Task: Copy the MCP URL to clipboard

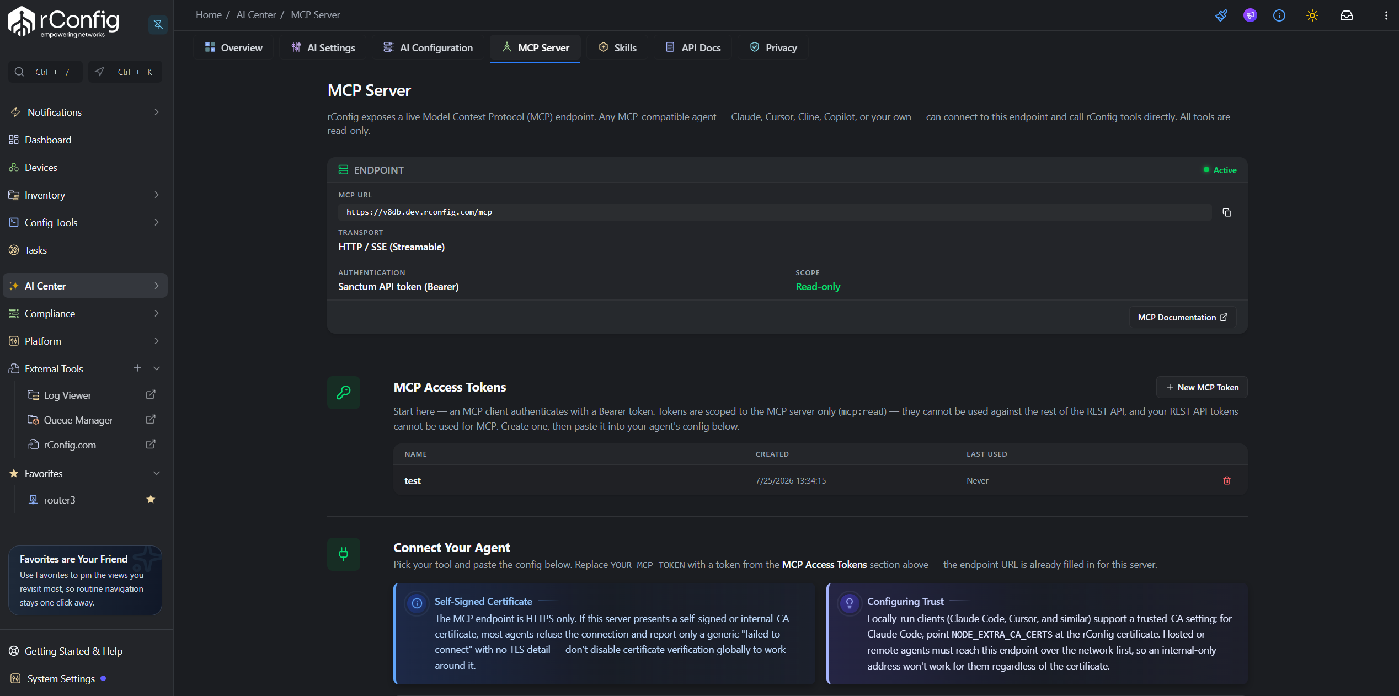Action: tap(1227, 212)
